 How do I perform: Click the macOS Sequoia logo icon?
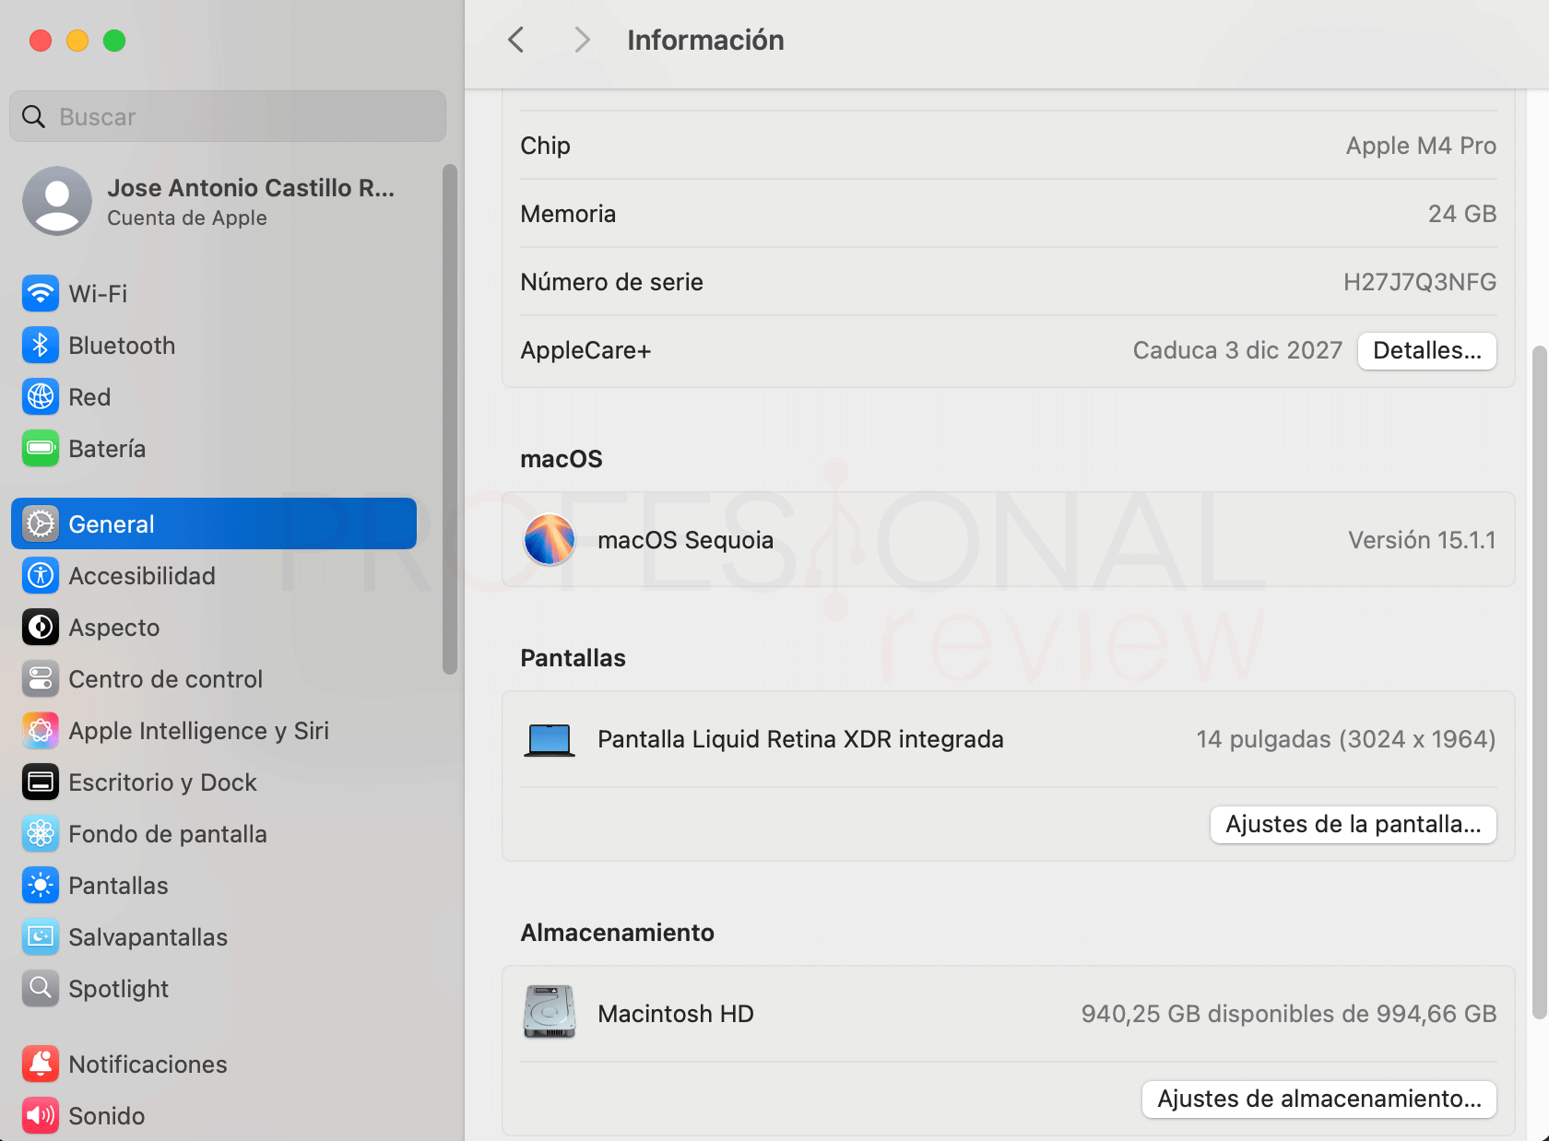tap(550, 540)
